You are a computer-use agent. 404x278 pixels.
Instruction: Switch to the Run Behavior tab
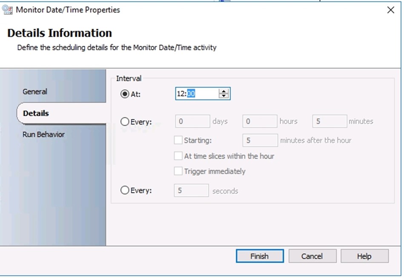(x=43, y=134)
